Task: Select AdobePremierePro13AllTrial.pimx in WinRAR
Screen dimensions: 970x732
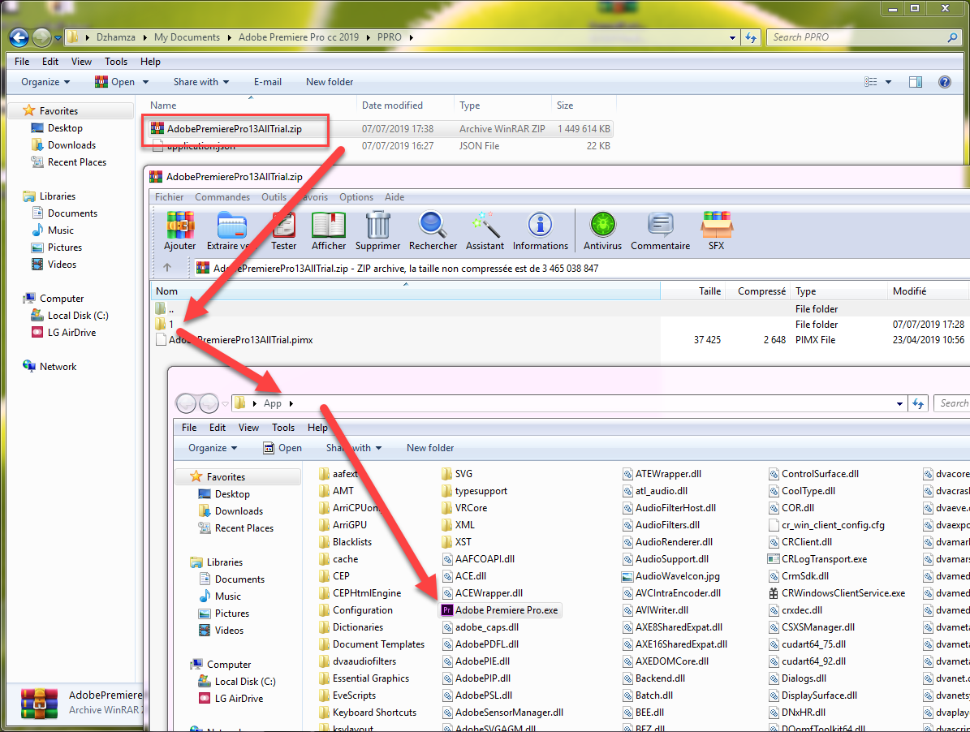Action: coord(234,340)
